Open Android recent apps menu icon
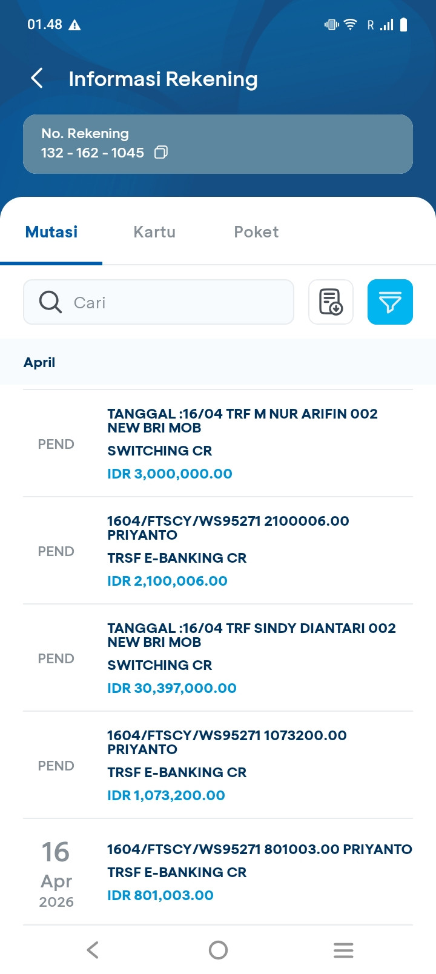Image resolution: width=436 pixels, height=974 pixels. point(343,950)
